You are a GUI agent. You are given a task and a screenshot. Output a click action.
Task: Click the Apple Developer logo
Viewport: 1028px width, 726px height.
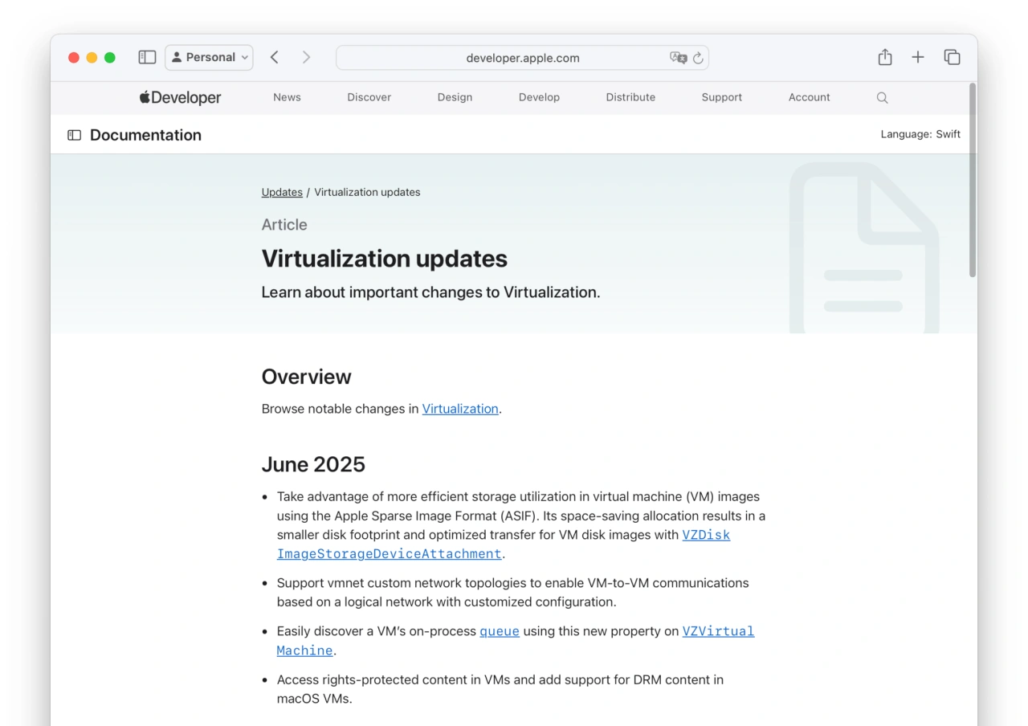pyautogui.click(x=180, y=97)
